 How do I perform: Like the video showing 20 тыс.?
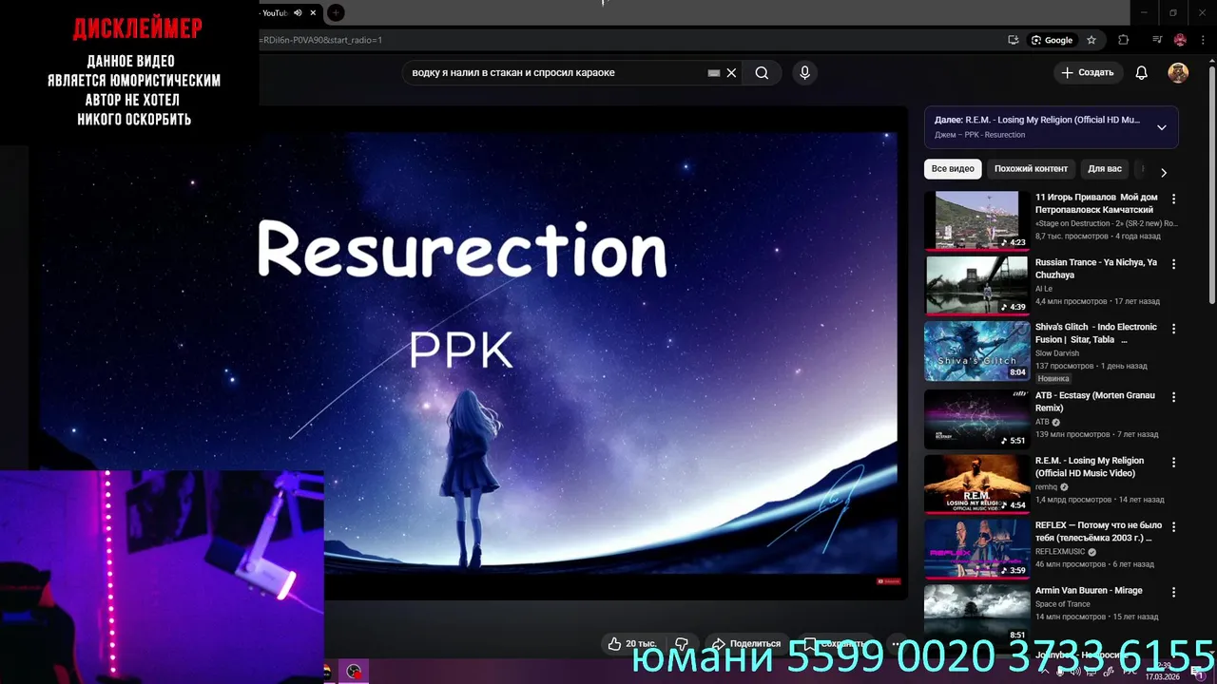coord(632,643)
